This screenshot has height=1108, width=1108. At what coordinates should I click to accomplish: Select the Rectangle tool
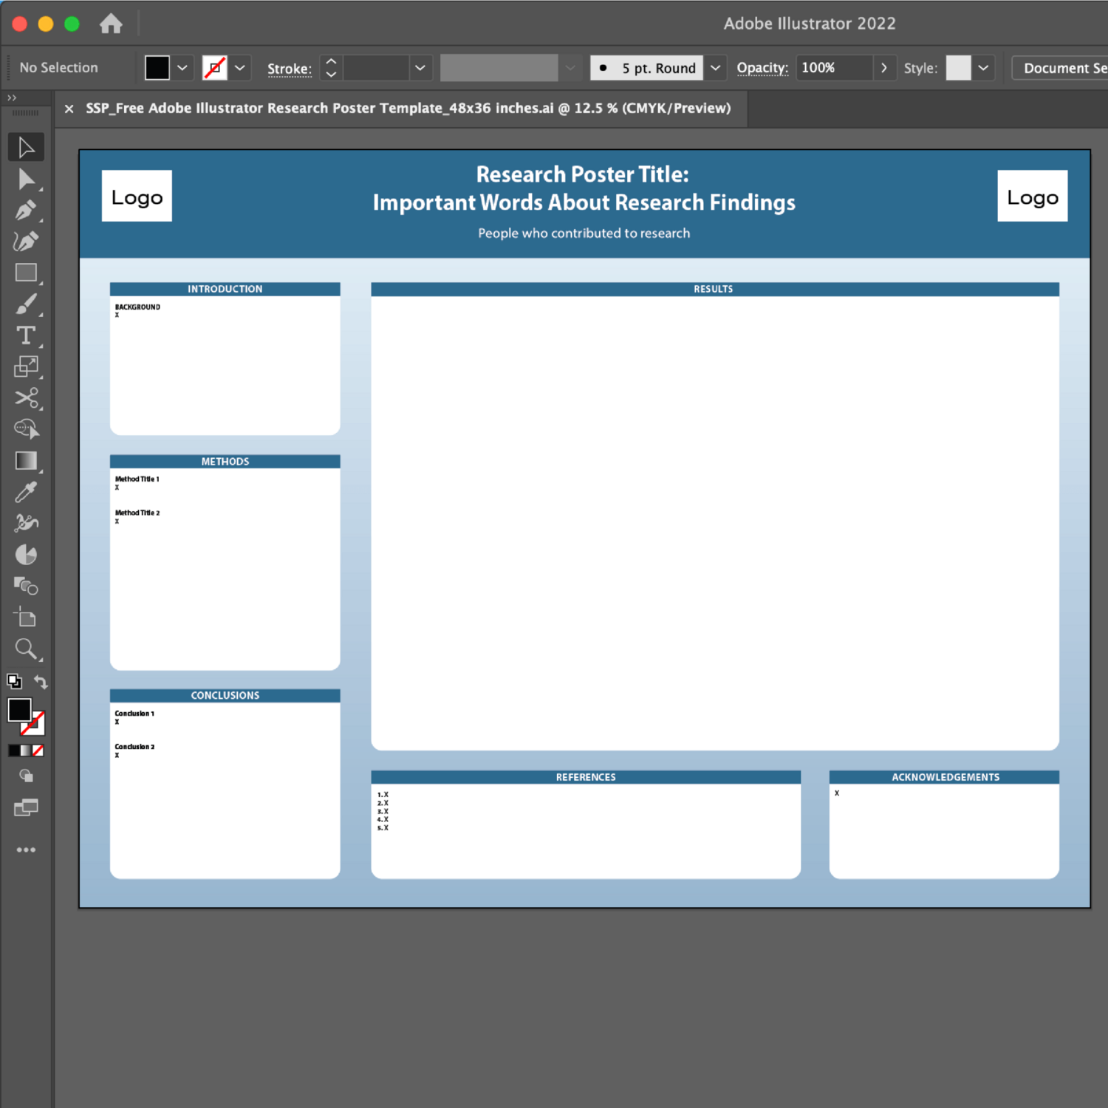[x=27, y=273]
